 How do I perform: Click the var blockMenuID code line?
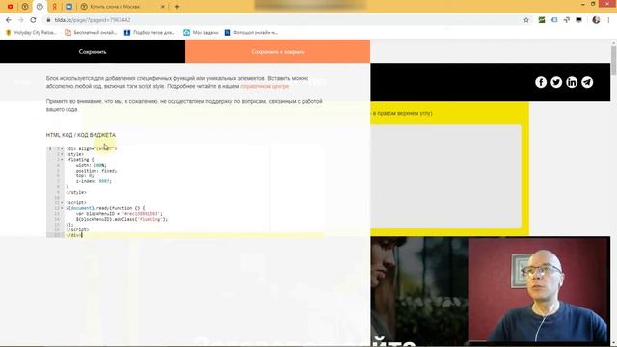(119, 214)
